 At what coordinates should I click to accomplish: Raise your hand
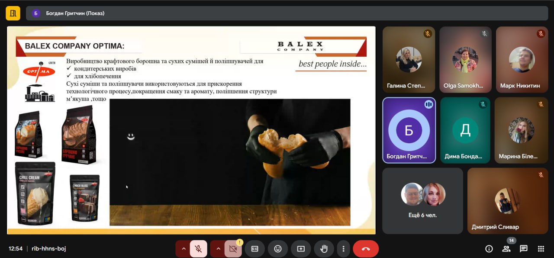click(x=324, y=249)
